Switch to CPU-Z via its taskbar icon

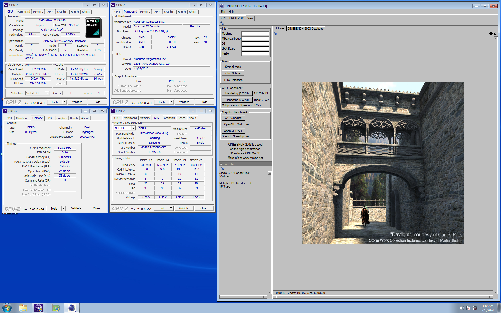pos(38,308)
